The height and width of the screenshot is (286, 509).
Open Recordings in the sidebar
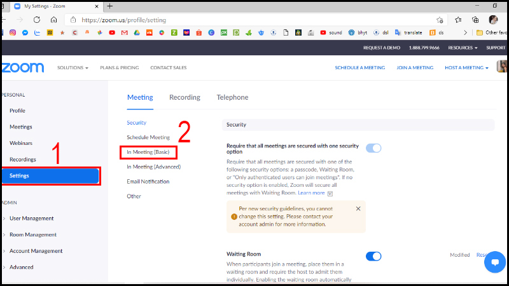[23, 160]
